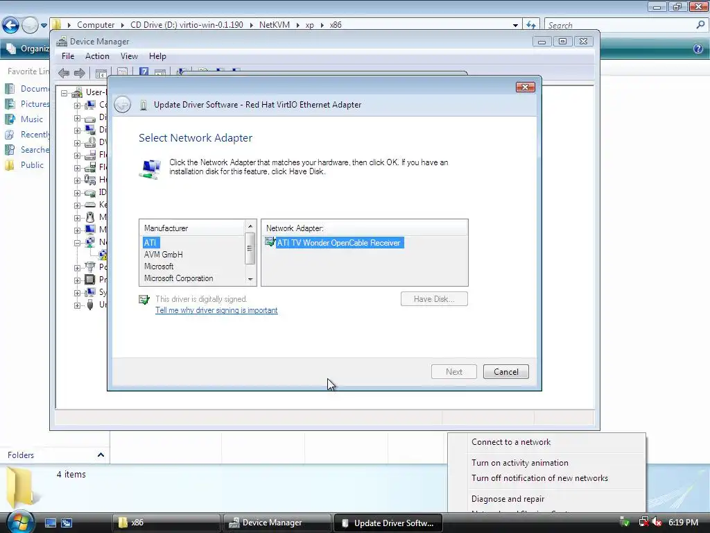Viewport: 710px width, 533px height.
Task: Select ATI TV Wonder OpenCable Receiver adapter
Action: coord(338,243)
